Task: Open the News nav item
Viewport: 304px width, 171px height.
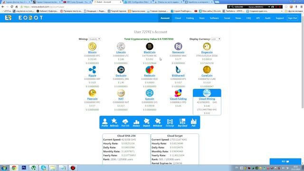Action: click(x=238, y=18)
